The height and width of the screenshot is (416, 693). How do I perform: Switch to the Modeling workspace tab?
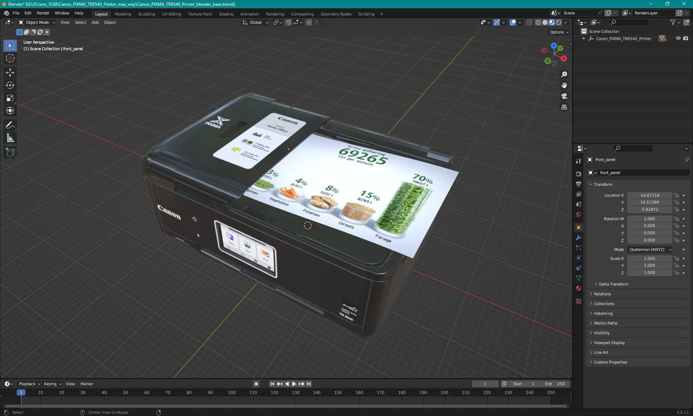pos(123,14)
